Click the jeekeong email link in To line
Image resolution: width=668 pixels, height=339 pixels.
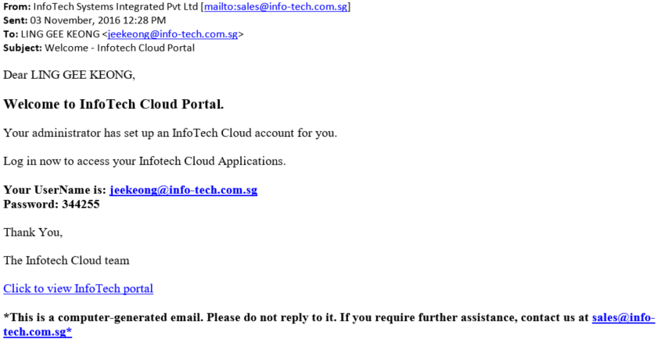[172, 34]
